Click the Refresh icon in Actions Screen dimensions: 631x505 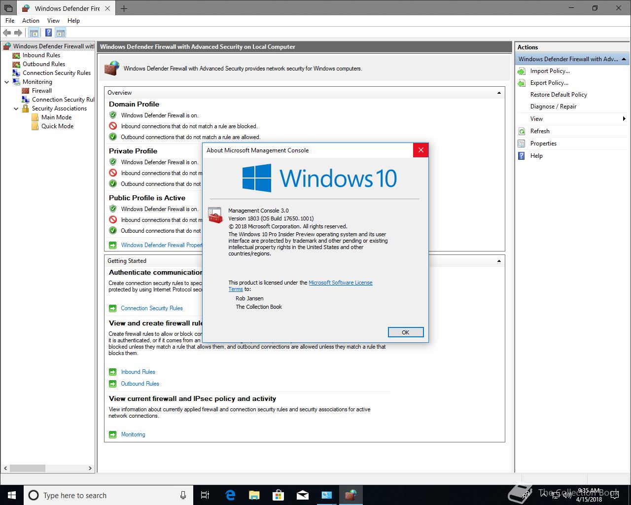click(522, 131)
